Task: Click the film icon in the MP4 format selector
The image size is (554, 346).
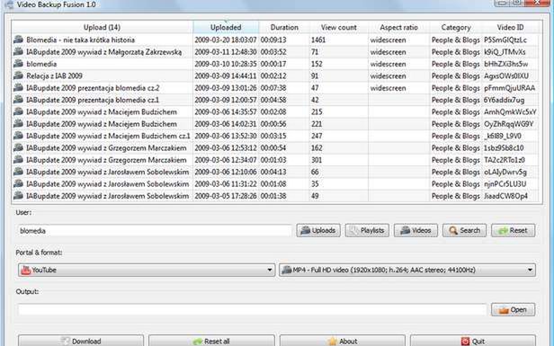Action: (x=287, y=270)
